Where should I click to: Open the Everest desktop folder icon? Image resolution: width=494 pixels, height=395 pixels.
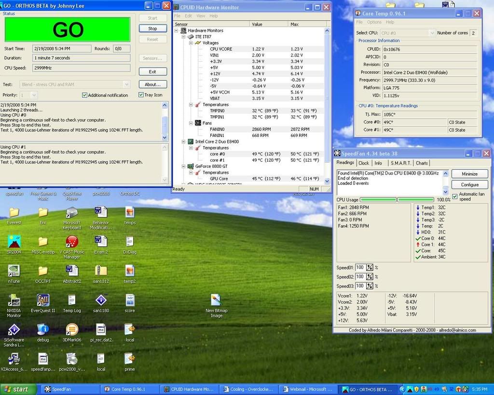14,213
